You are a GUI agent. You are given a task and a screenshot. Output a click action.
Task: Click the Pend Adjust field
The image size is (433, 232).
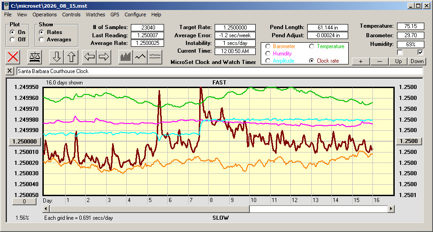point(328,35)
